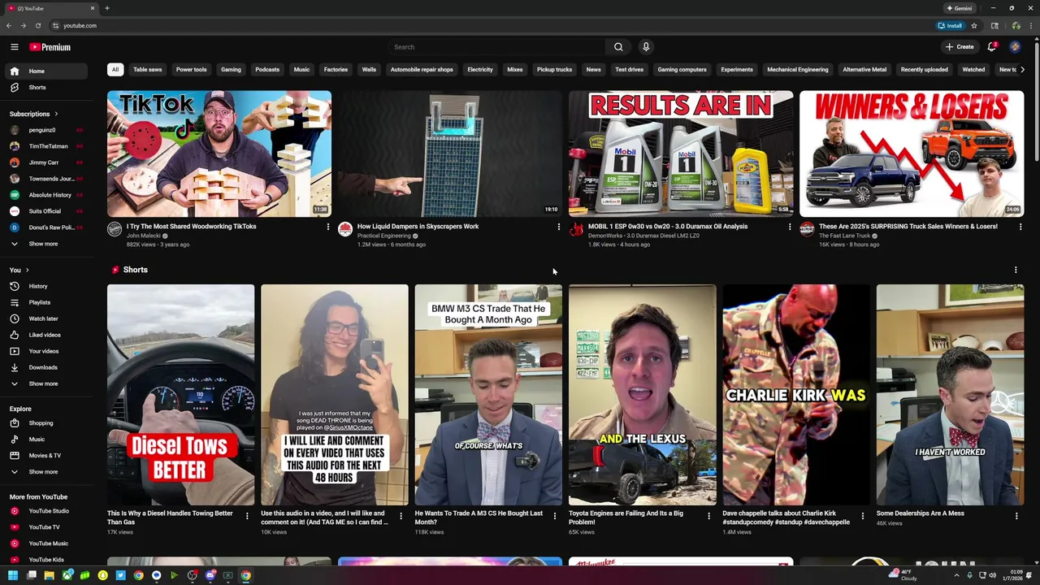Open Liked videos in the sidebar

click(x=45, y=335)
